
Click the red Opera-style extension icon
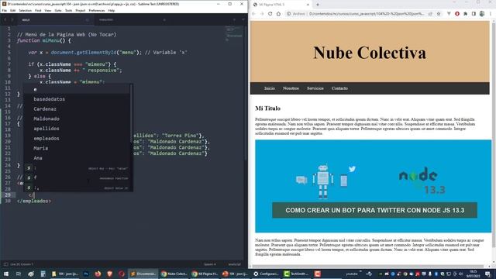point(457,14)
